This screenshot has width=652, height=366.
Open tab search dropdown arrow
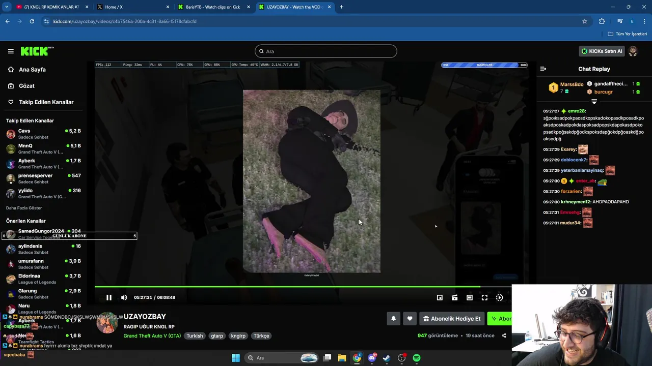[7, 7]
